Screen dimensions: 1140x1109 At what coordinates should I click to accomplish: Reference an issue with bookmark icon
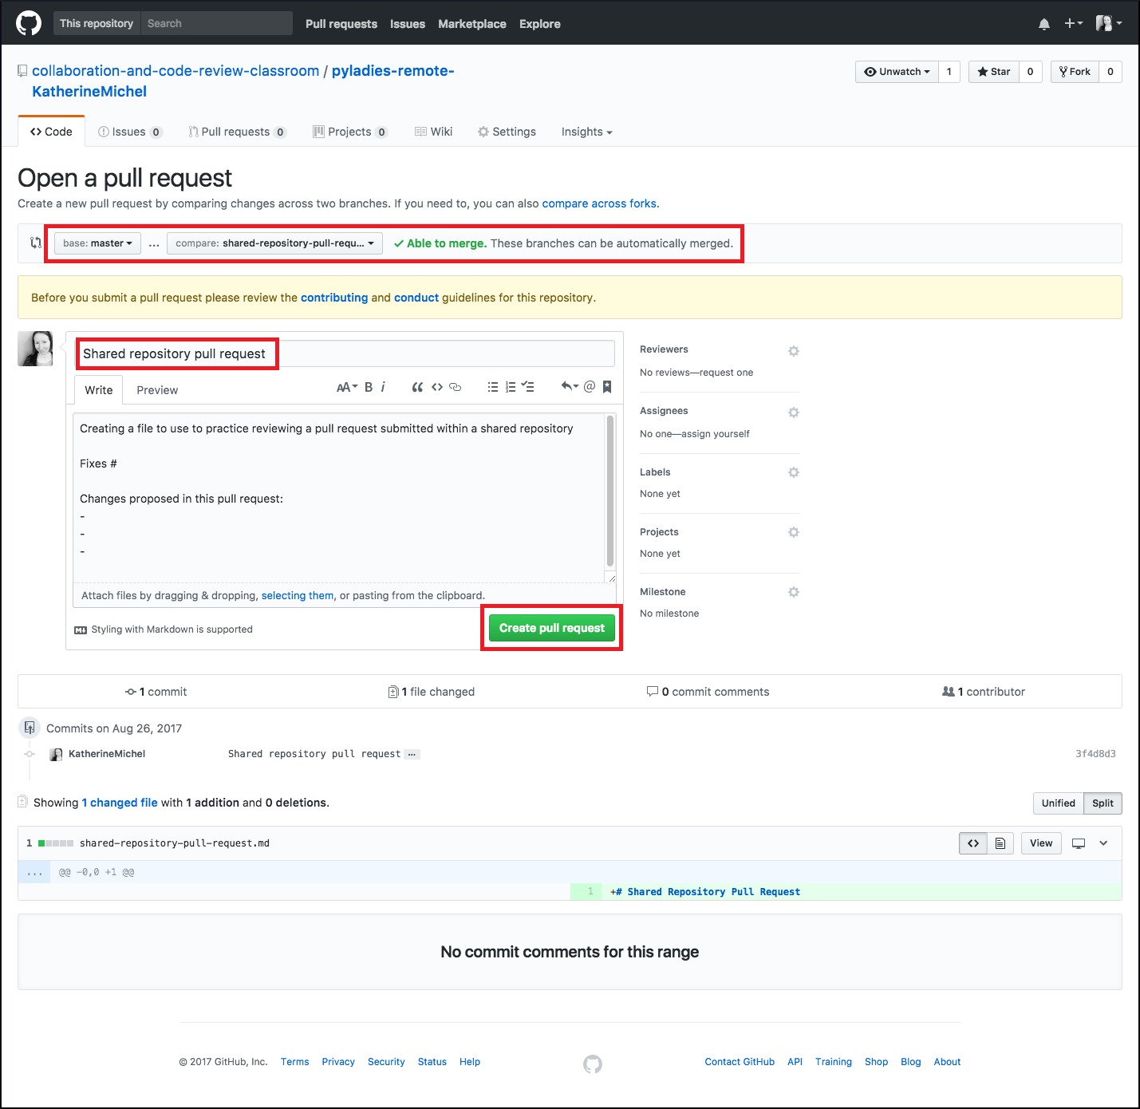click(607, 387)
